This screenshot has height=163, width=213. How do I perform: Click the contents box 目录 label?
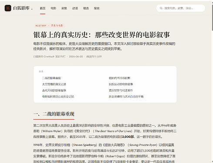41,71
